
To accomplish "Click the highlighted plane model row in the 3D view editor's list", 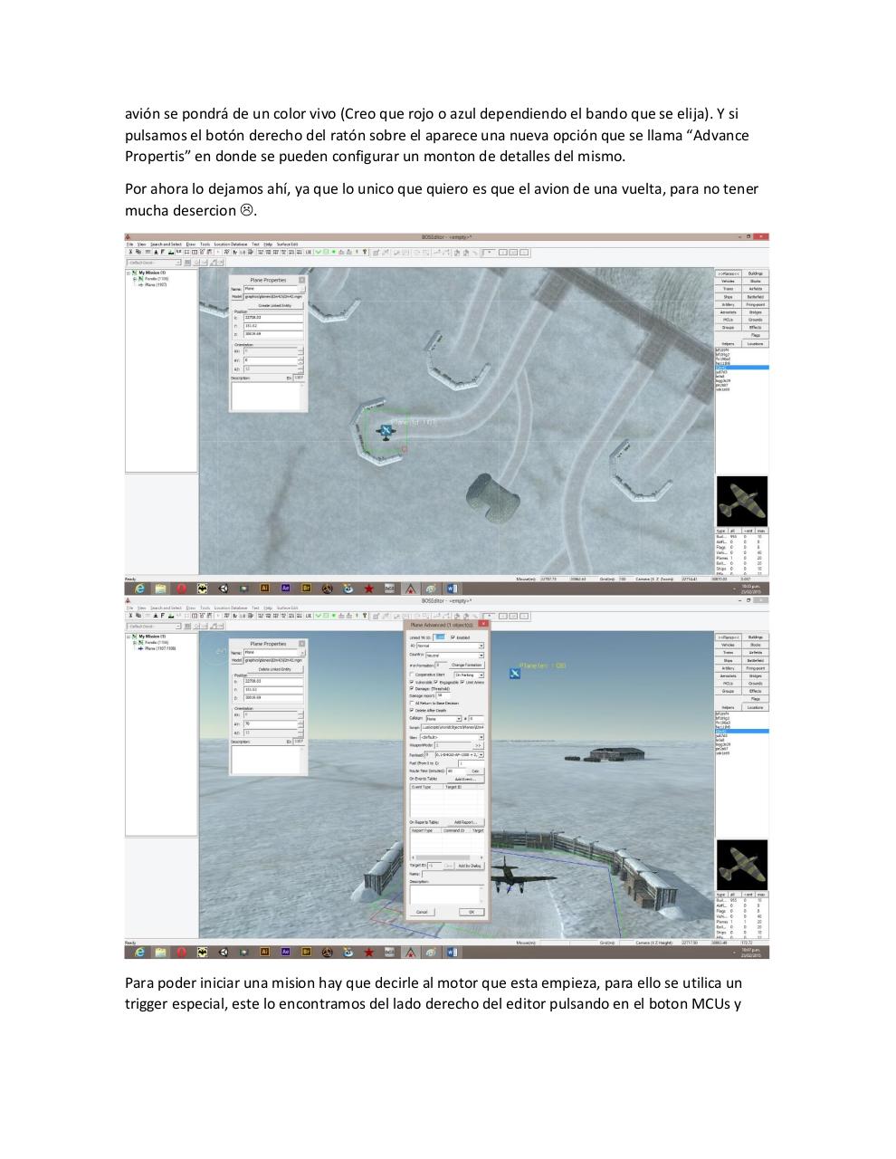I will tap(742, 731).
